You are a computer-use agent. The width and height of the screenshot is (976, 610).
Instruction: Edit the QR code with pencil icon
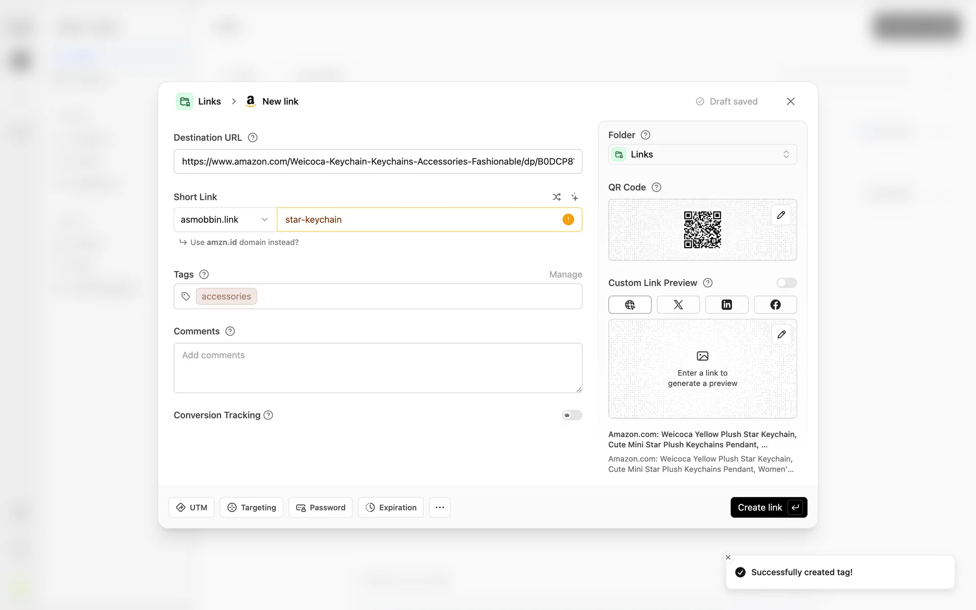click(781, 215)
